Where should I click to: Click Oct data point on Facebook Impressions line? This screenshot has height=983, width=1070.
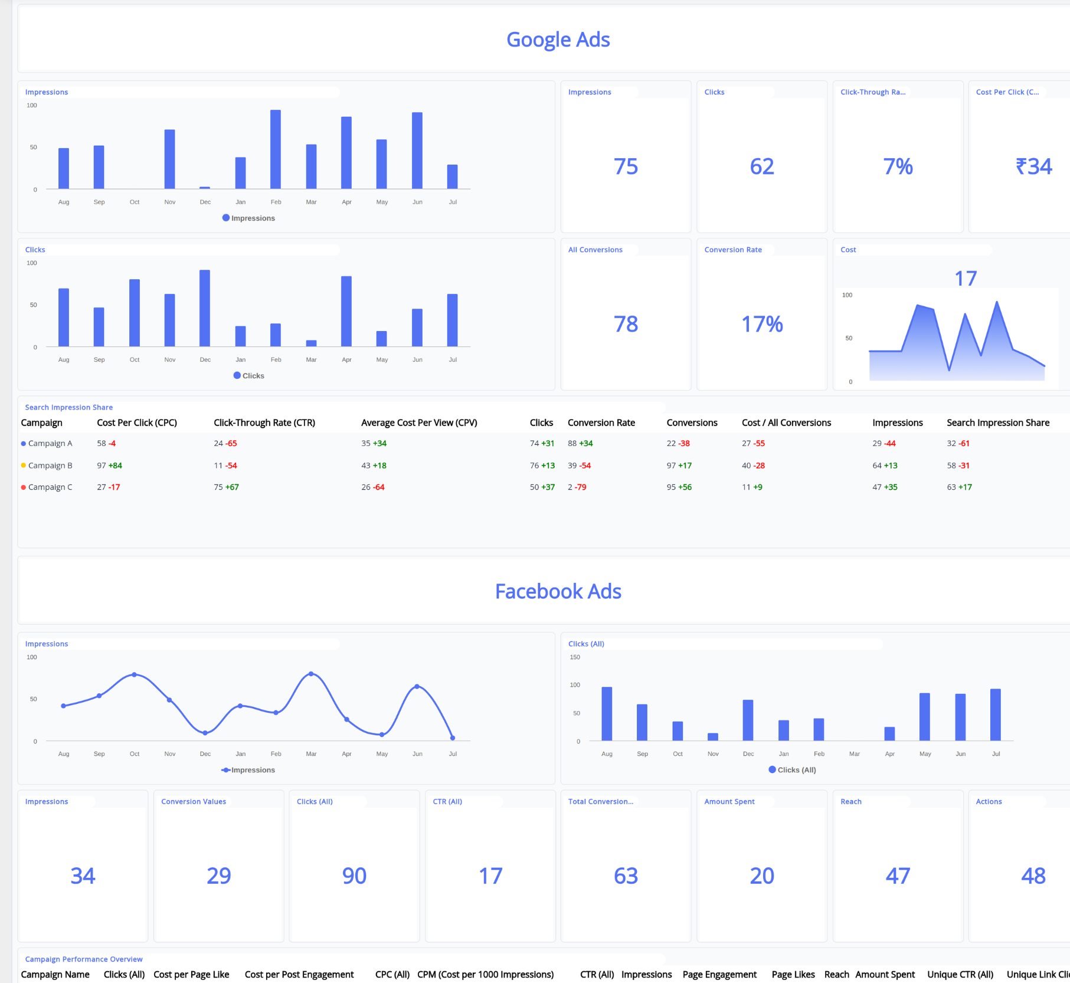135,674
